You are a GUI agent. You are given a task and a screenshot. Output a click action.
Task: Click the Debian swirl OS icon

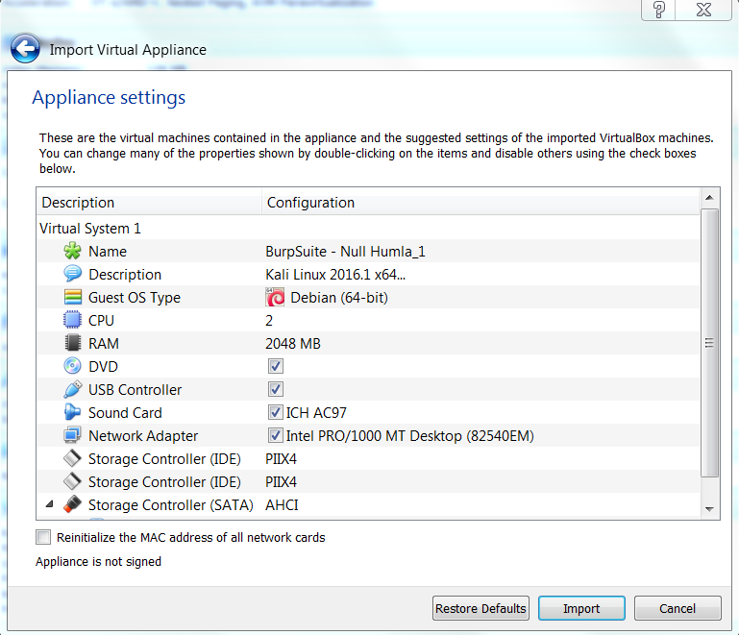click(275, 297)
